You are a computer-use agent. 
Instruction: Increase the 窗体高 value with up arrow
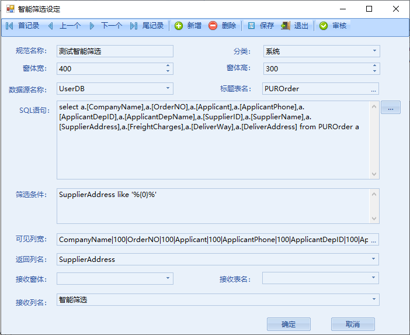[x=375, y=65]
